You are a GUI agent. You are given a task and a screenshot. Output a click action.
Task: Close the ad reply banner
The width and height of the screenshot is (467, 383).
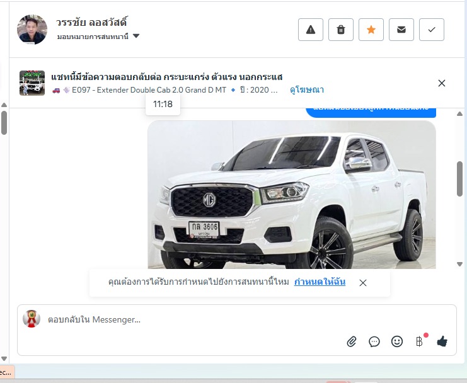(x=442, y=83)
